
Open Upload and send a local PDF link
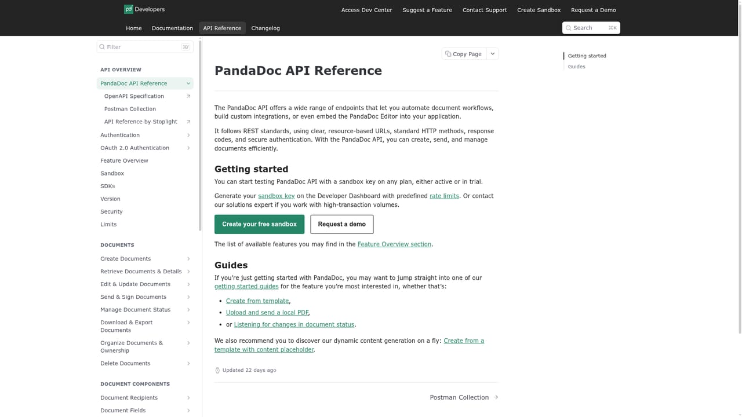tap(267, 313)
